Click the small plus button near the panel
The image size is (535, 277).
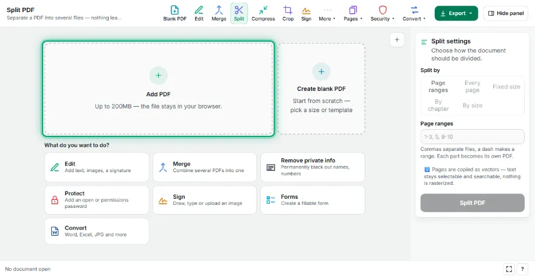tap(397, 40)
